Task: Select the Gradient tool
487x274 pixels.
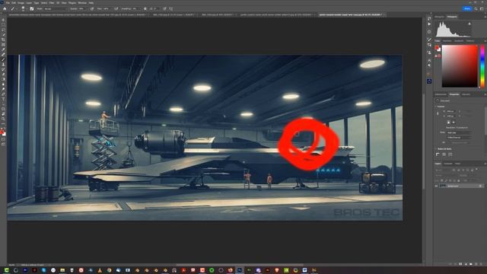Action: click(x=3, y=79)
